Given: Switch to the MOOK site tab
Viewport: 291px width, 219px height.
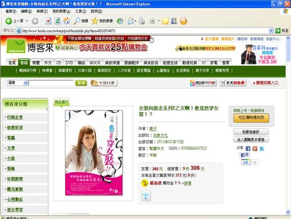Looking at the screenshot, I should click(x=95, y=62).
